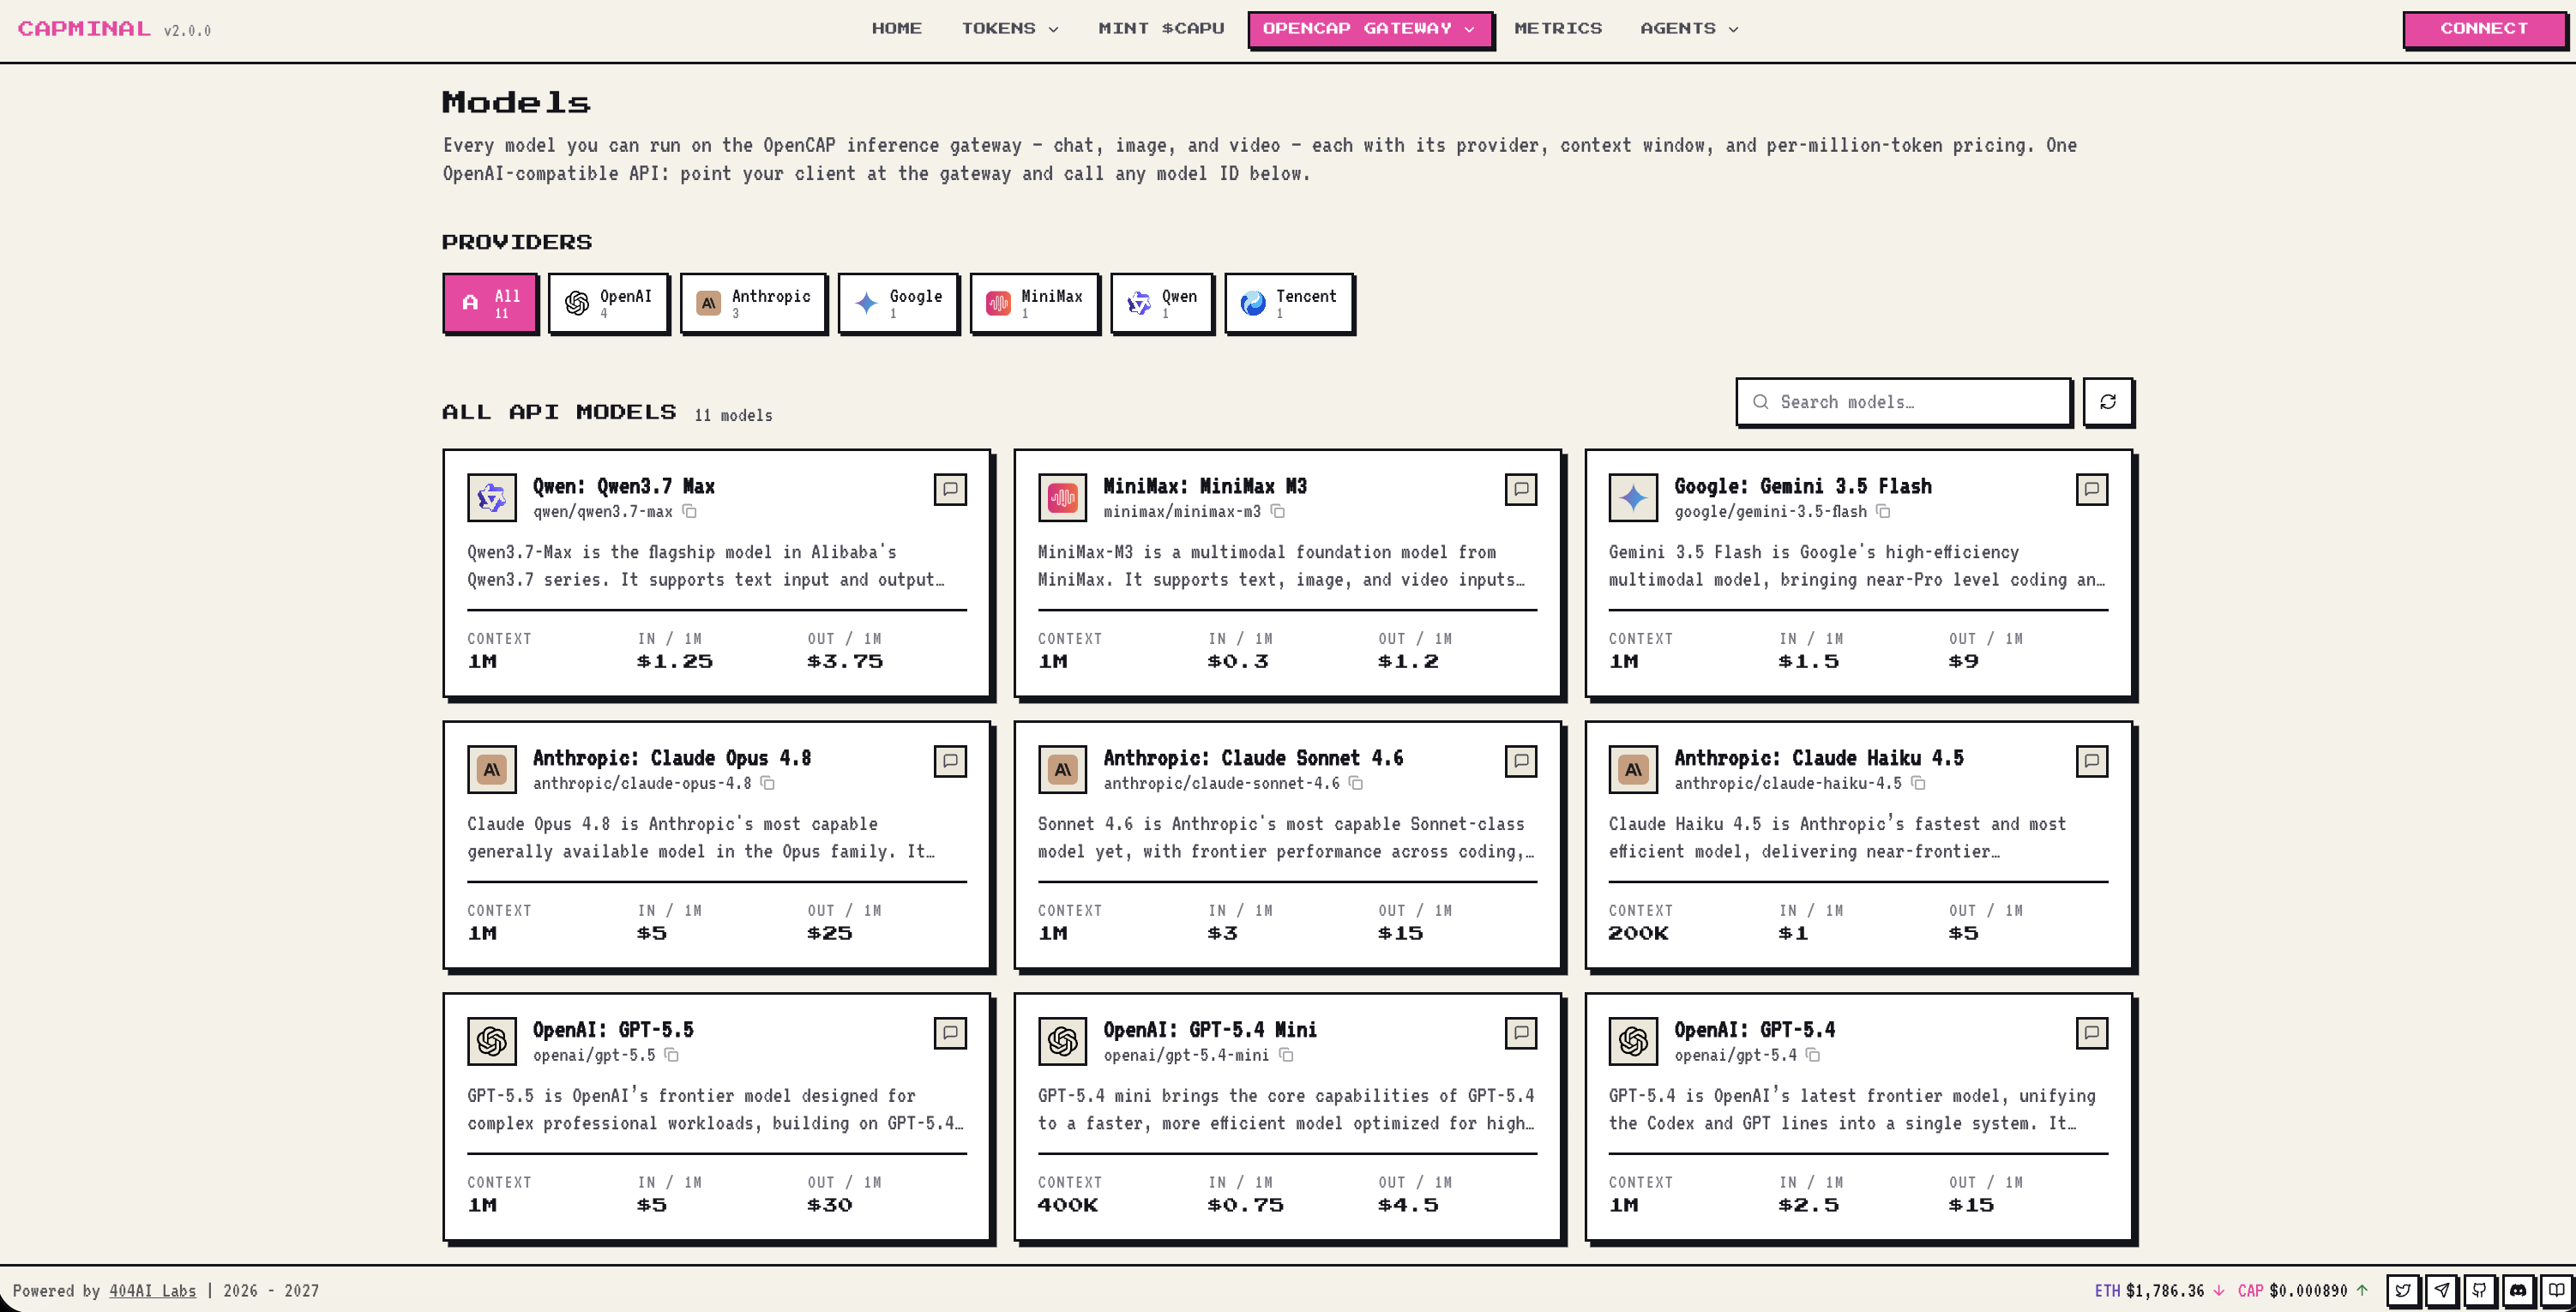Click the 400K context on GPT-5.4 Mini card
2576x1312 pixels.
tap(1067, 1205)
